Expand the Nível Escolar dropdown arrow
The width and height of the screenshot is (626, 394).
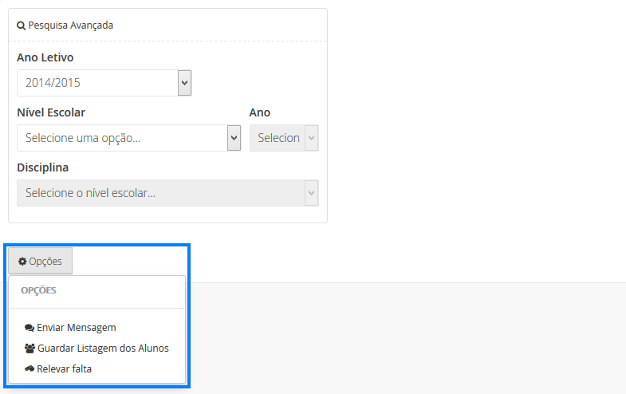pyautogui.click(x=234, y=138)
